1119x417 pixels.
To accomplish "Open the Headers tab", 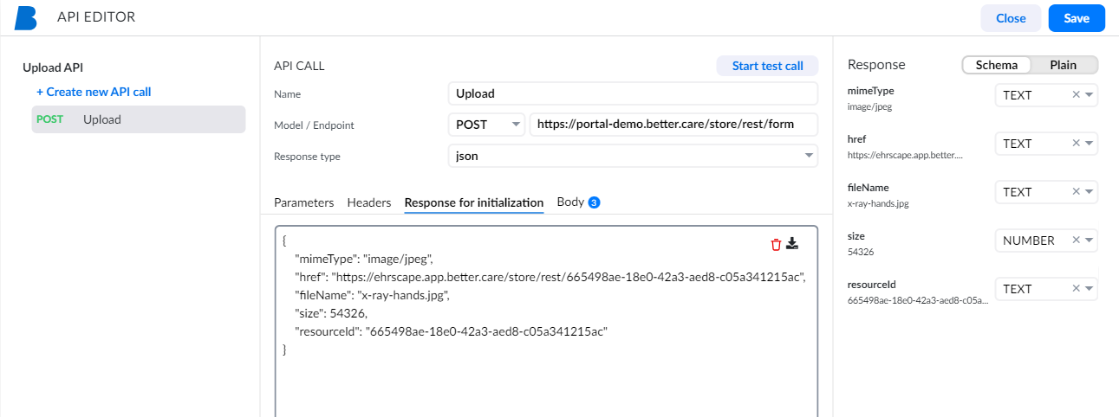I will tap(369, 202).
